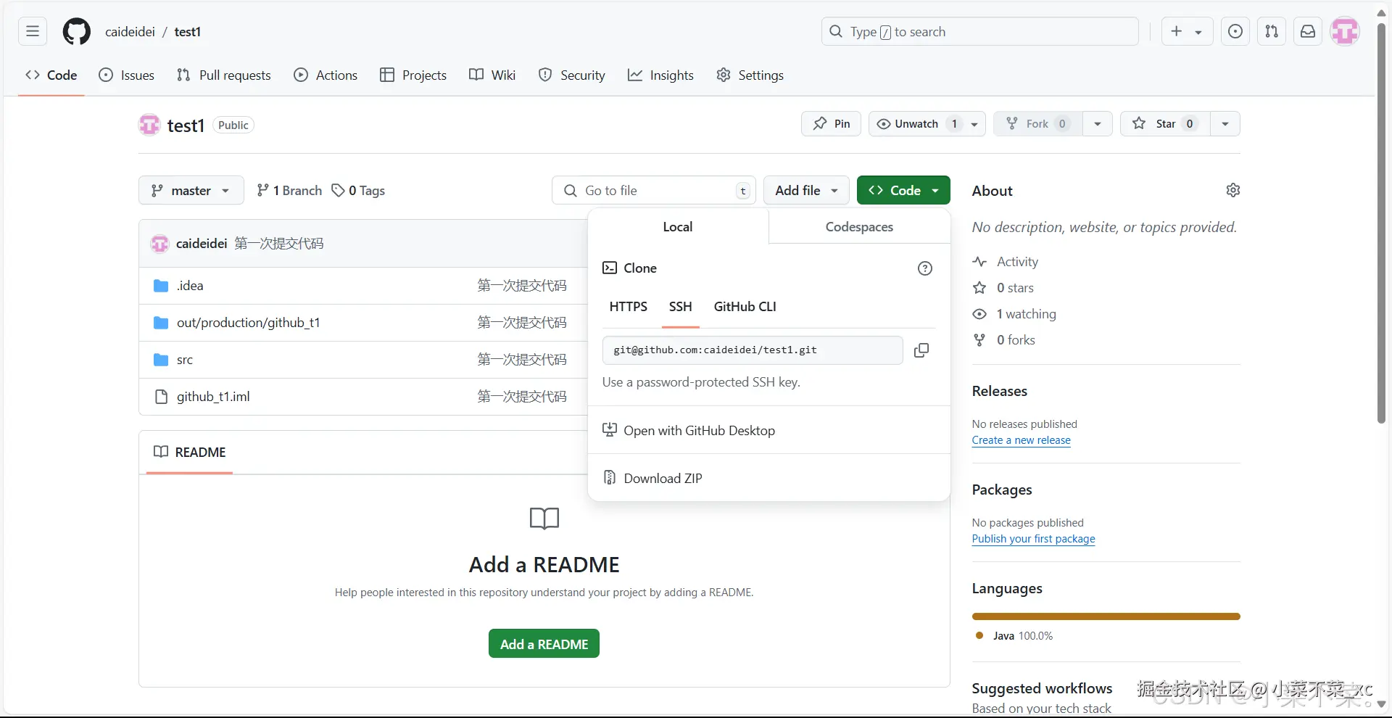Open the Pull requests shortcut icon in header

coord(1272,31)
